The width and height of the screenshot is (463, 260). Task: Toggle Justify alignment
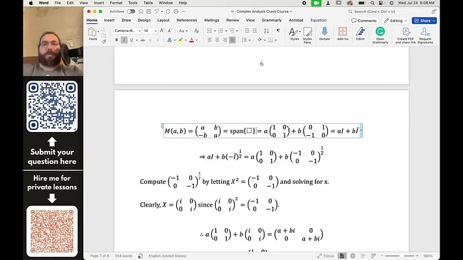coord(232,40)
